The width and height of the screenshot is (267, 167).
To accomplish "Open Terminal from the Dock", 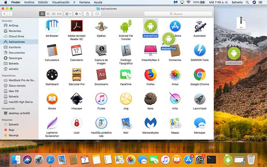I will pos(211,160).
